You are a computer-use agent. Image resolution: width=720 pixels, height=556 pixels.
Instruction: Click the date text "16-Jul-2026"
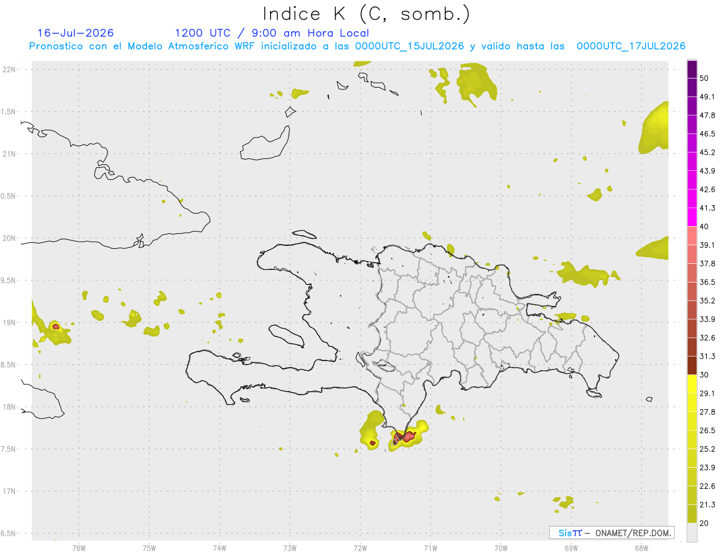(76, 33)
